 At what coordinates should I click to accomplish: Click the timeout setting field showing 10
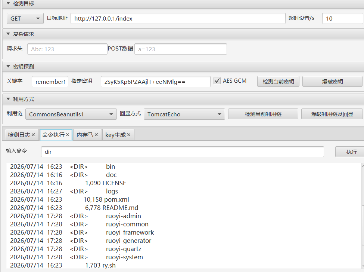tap(343, 18)
